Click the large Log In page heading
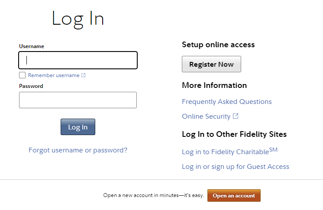Viewport: 323px width, 210px height. pos(78,19)
